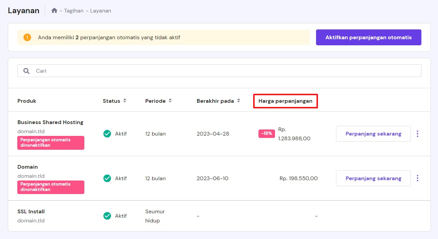438x239 pixels.
Task: Click the home icon in breadcrumb
Action: pos(54,10)
